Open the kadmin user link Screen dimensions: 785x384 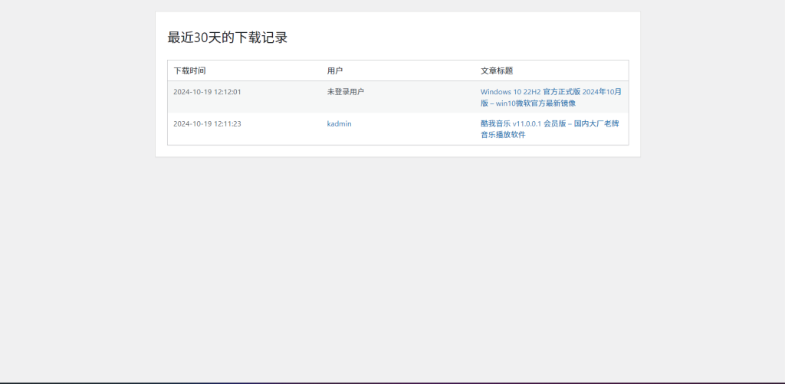tap(339, 123)
